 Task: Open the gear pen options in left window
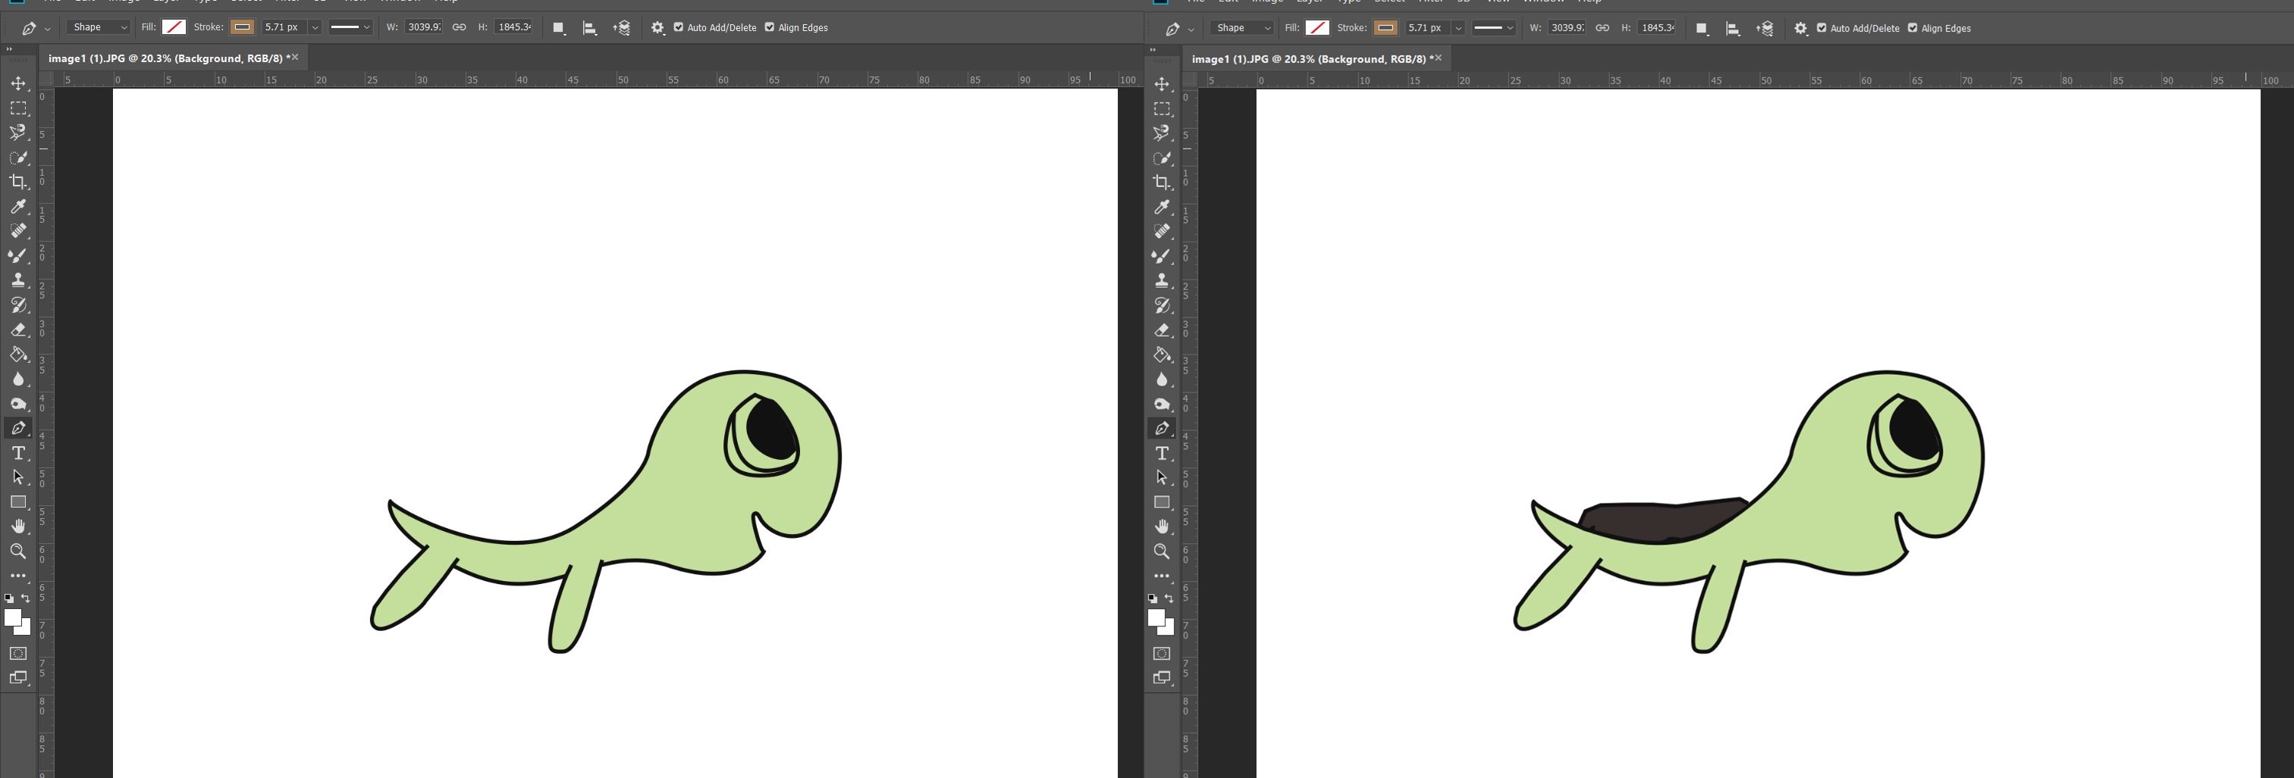tap(657, 27)
